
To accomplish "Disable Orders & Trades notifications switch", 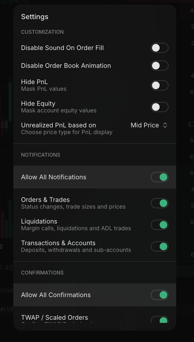I will pyautogui.click(x=159, y=203).
